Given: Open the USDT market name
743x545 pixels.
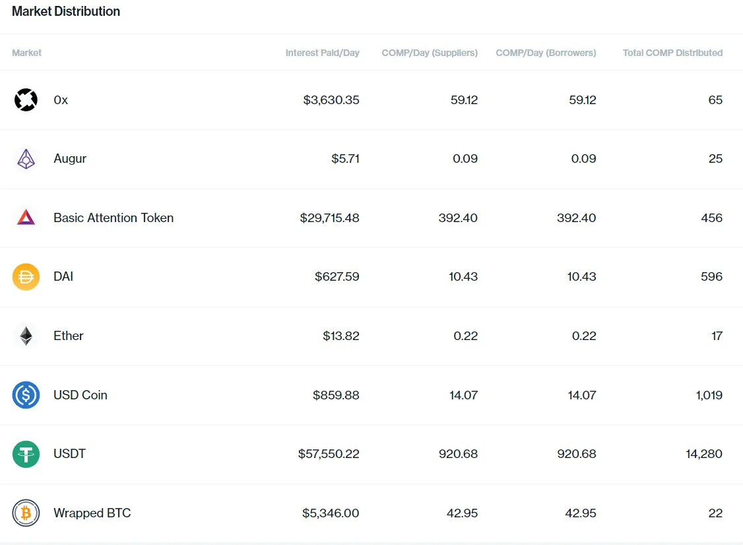Looking at the screenshot, I should click(x=70, y=453).
